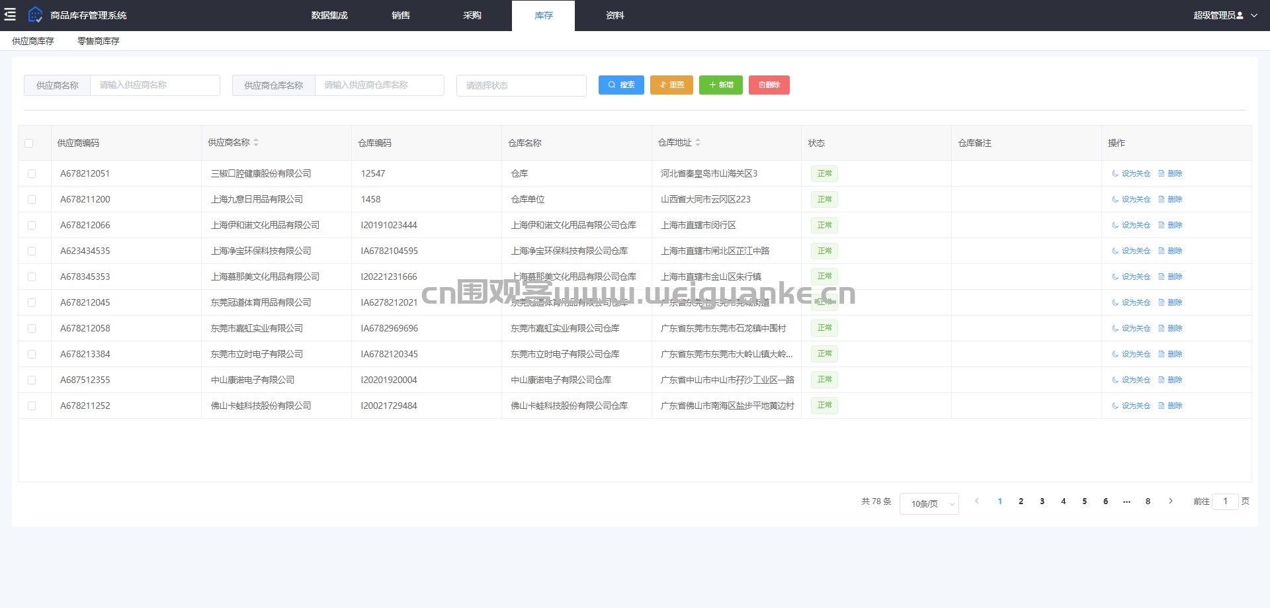The height and width of the screenshot is (608, 1270).
Task: Delete row A623434535 via 删除 link
Action: click(x=1170, y=251)
